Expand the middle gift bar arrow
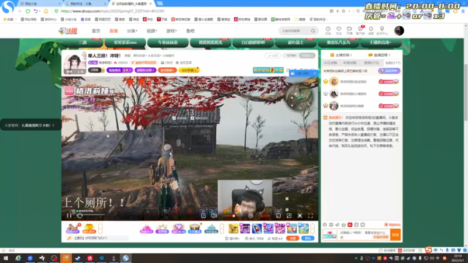The width and height of the screenshot is (468, 263). [x=222, y=229]
